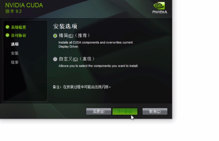This screenshot has width=219, height=141.
Task: Open the 系统检查 step in sidebar
Action: tap(18, 27)
